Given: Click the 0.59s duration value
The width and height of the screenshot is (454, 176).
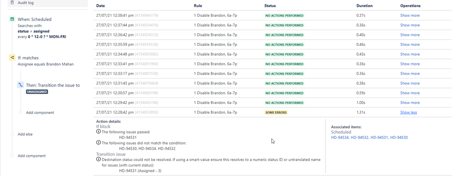Looking at the screenshot, I should pyautogui.click(x=361, y=93).
